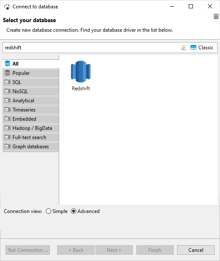Open the Popular category

click(x=31, y=73)
